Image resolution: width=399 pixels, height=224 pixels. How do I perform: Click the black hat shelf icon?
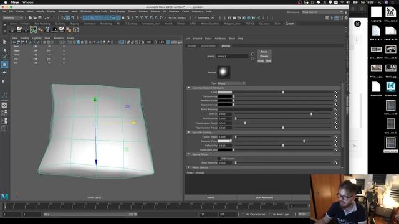click(54, 30)
